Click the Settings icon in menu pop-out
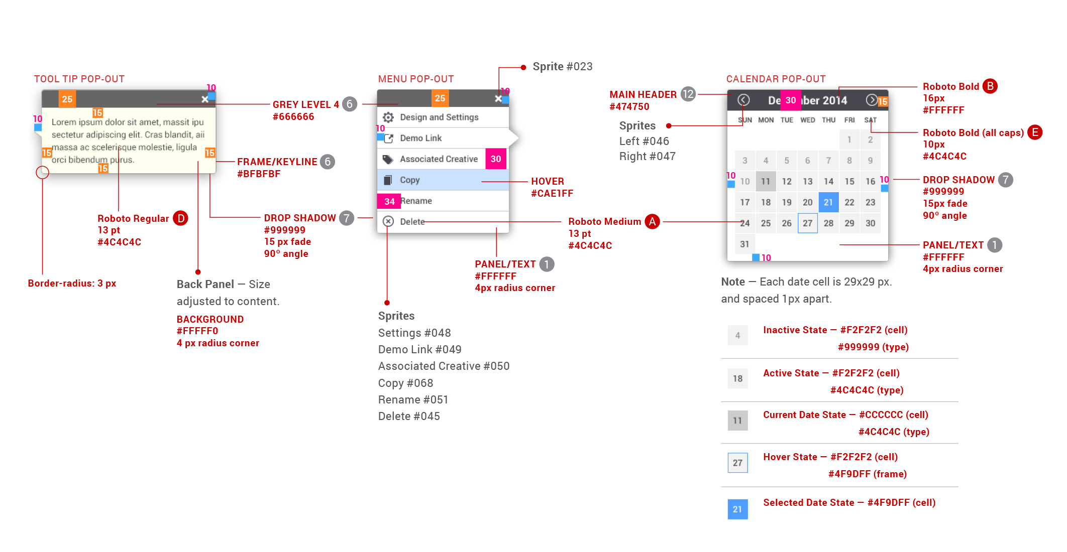This screenshot has width=1067, height=552. coord(386,117)
